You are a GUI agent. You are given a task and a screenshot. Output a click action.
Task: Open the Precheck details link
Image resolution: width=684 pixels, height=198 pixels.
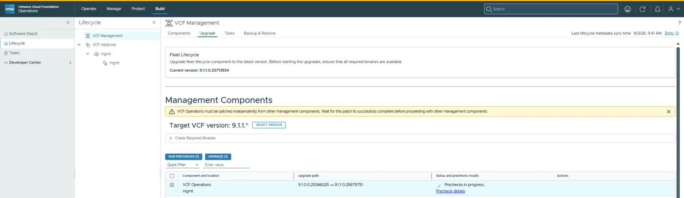coord(450,191)
